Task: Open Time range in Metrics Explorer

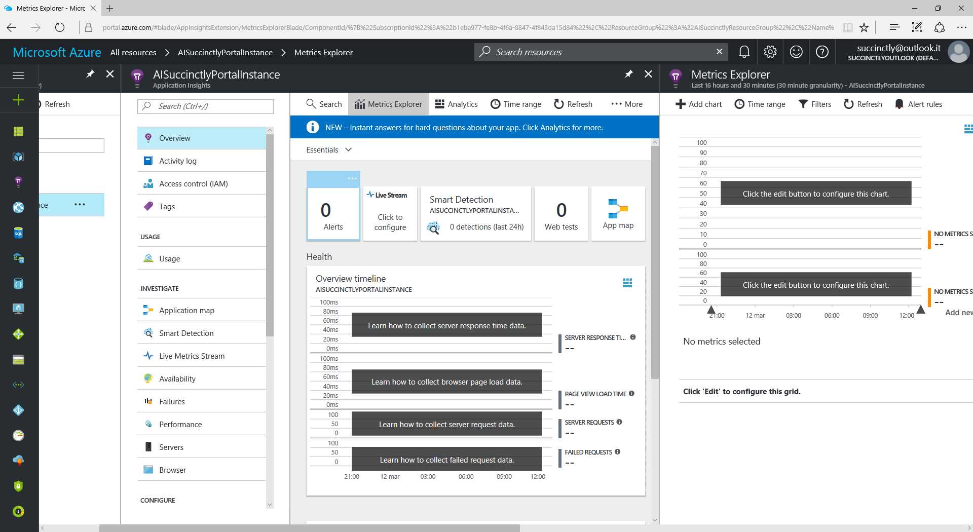Action: pos(760,104)
